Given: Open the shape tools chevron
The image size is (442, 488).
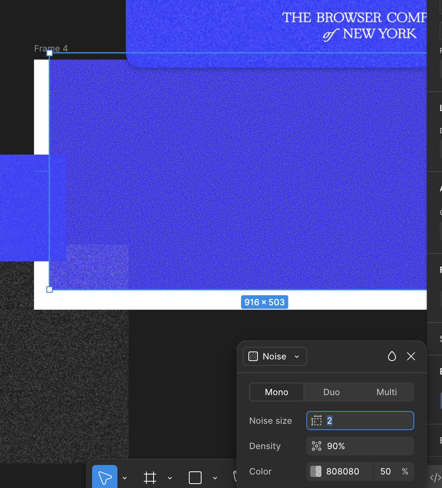Looking at the screenshot, I should click(x=215, y=478).
